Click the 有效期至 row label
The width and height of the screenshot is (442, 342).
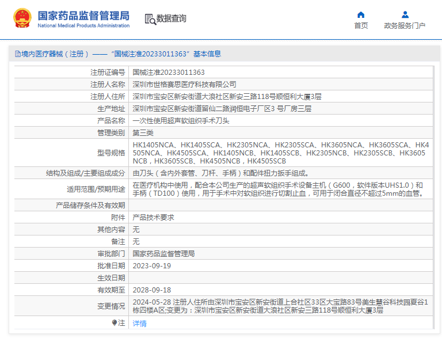pyautogui.click(x=111, y=290)
